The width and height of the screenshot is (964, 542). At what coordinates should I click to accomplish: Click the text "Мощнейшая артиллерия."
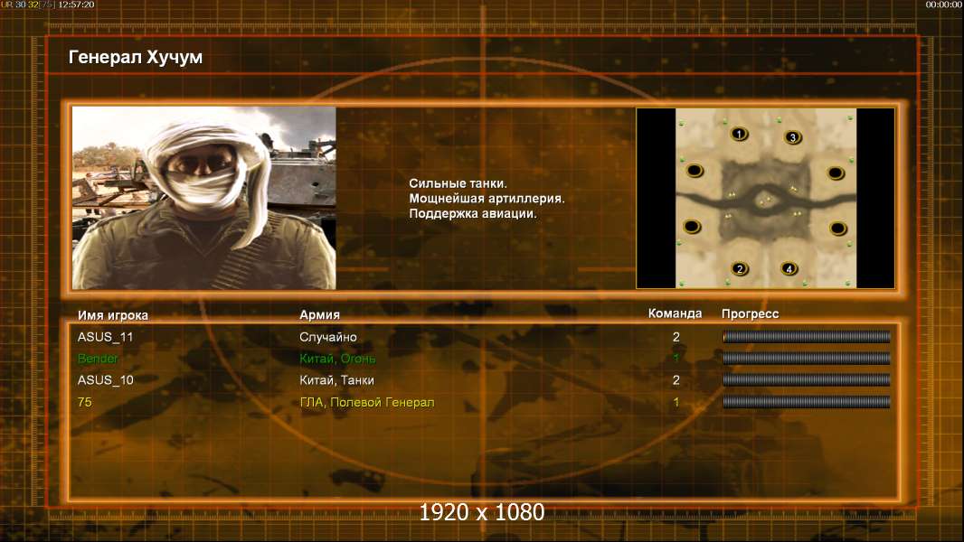[487, 198]
